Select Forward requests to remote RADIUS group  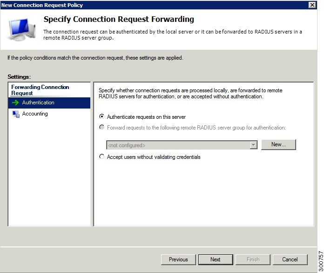pos(101,127)
